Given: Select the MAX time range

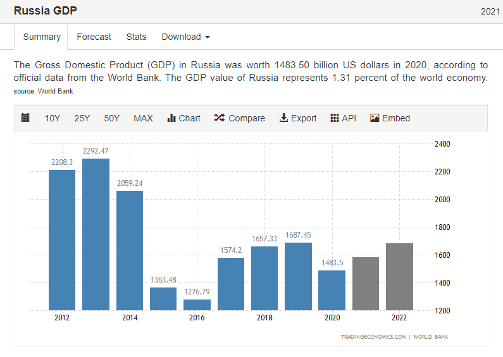Looking at the screenshot, I should pos(143,118).
